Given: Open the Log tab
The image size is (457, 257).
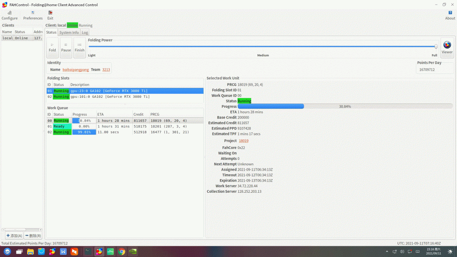Looking at the screenshot, I should pos(85,32).
